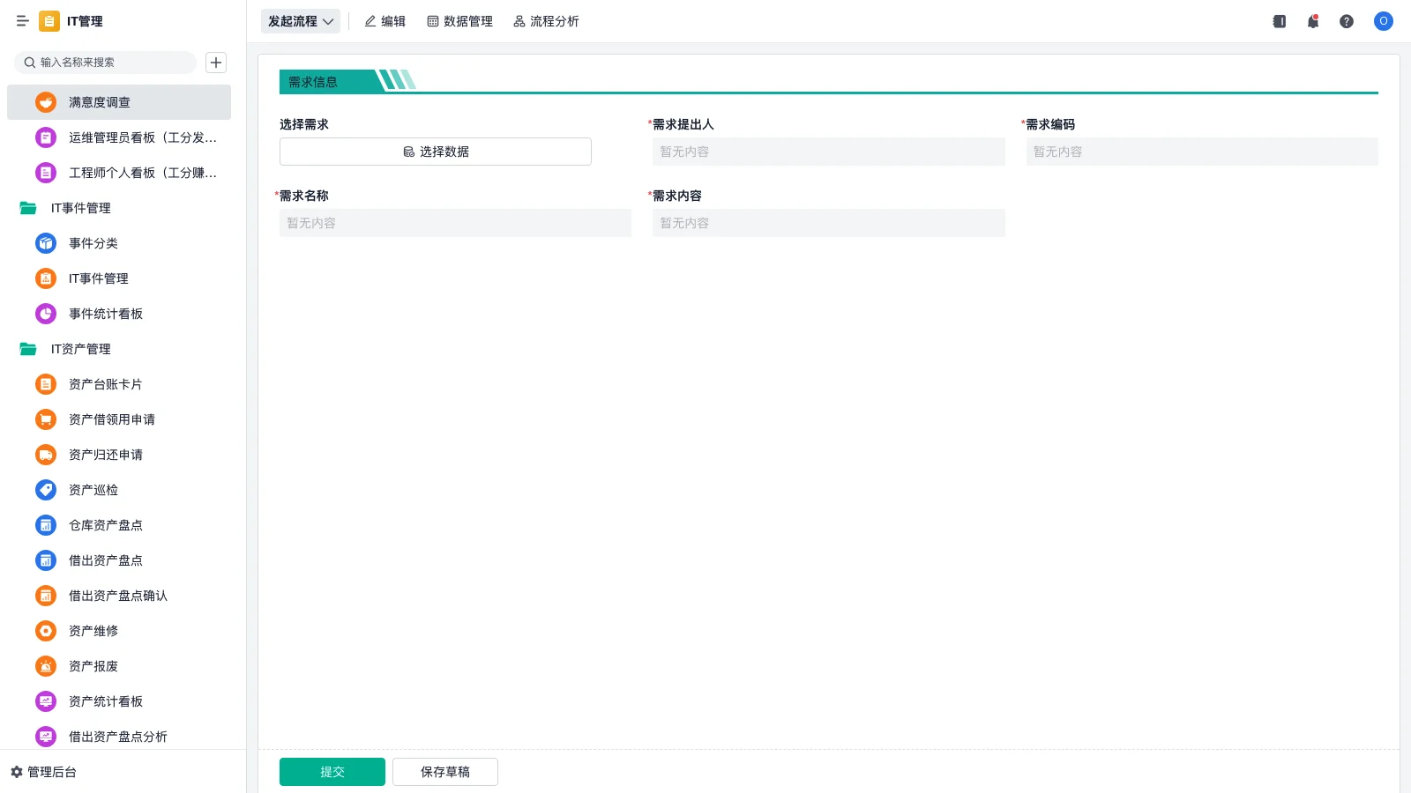
Task: Open the help question mark icon
Action: (1347, 21)
